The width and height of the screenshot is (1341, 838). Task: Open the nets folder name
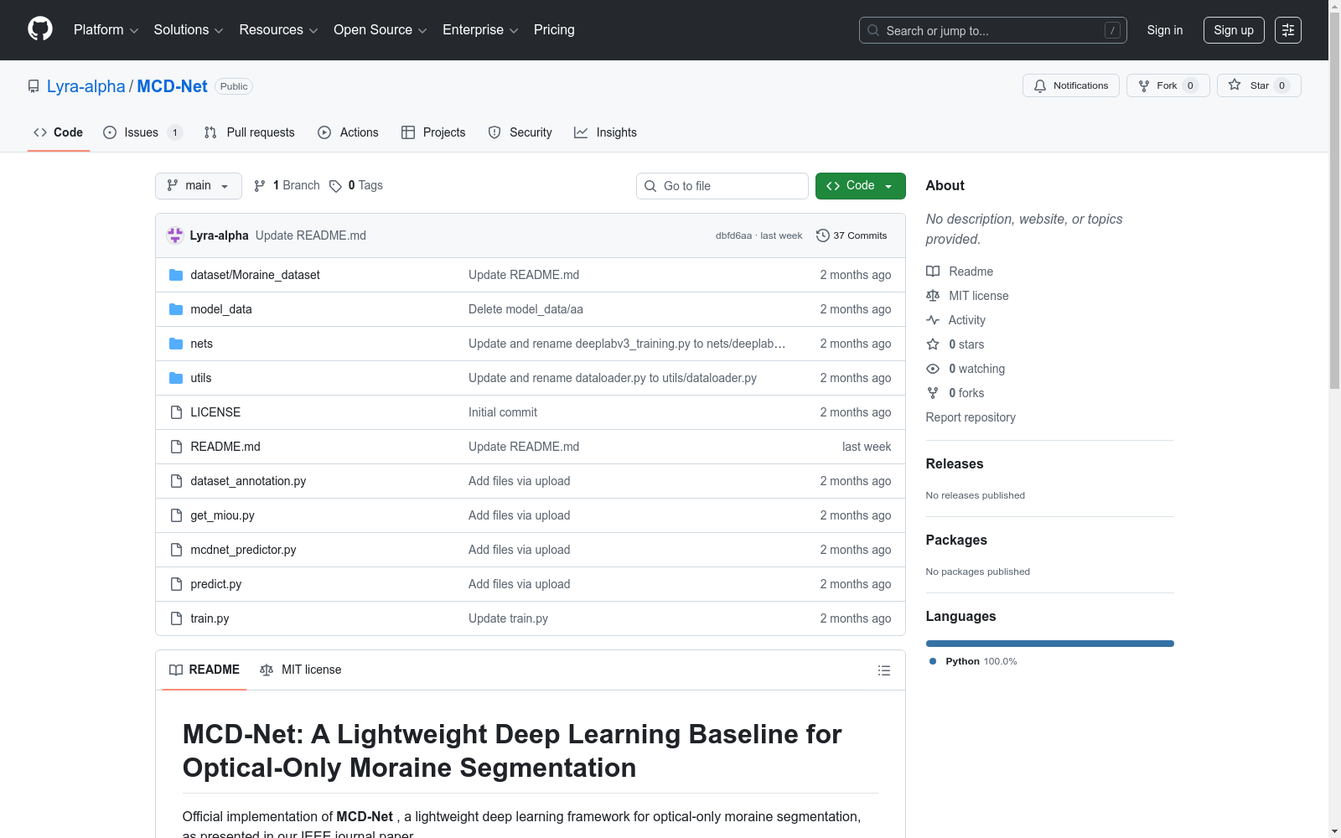[x=201, y=344]
